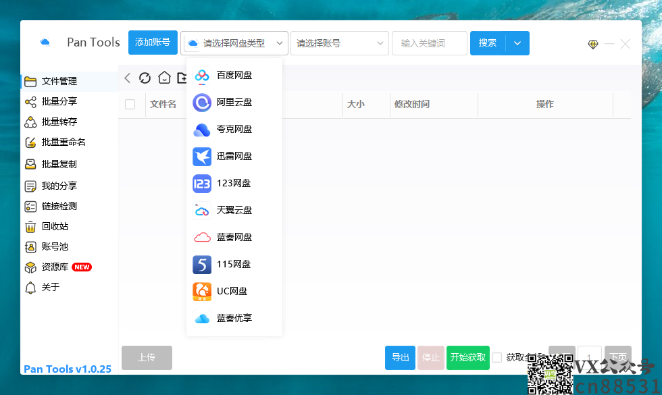The width and height of the screenshot is (662, 395).
Task: Open 批量分享 menu label
Action: pos(59,101)
